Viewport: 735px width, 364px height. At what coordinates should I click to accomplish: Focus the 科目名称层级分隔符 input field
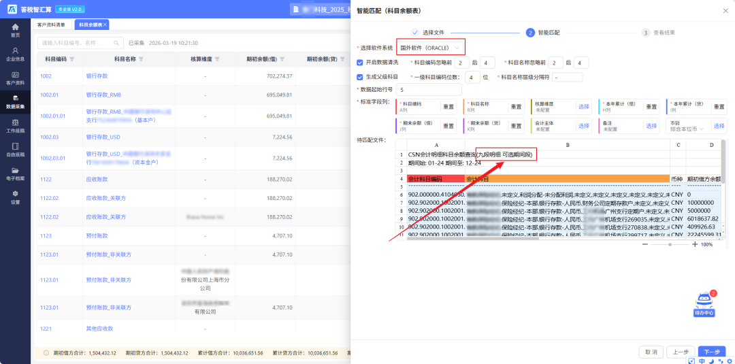[567, 77]
